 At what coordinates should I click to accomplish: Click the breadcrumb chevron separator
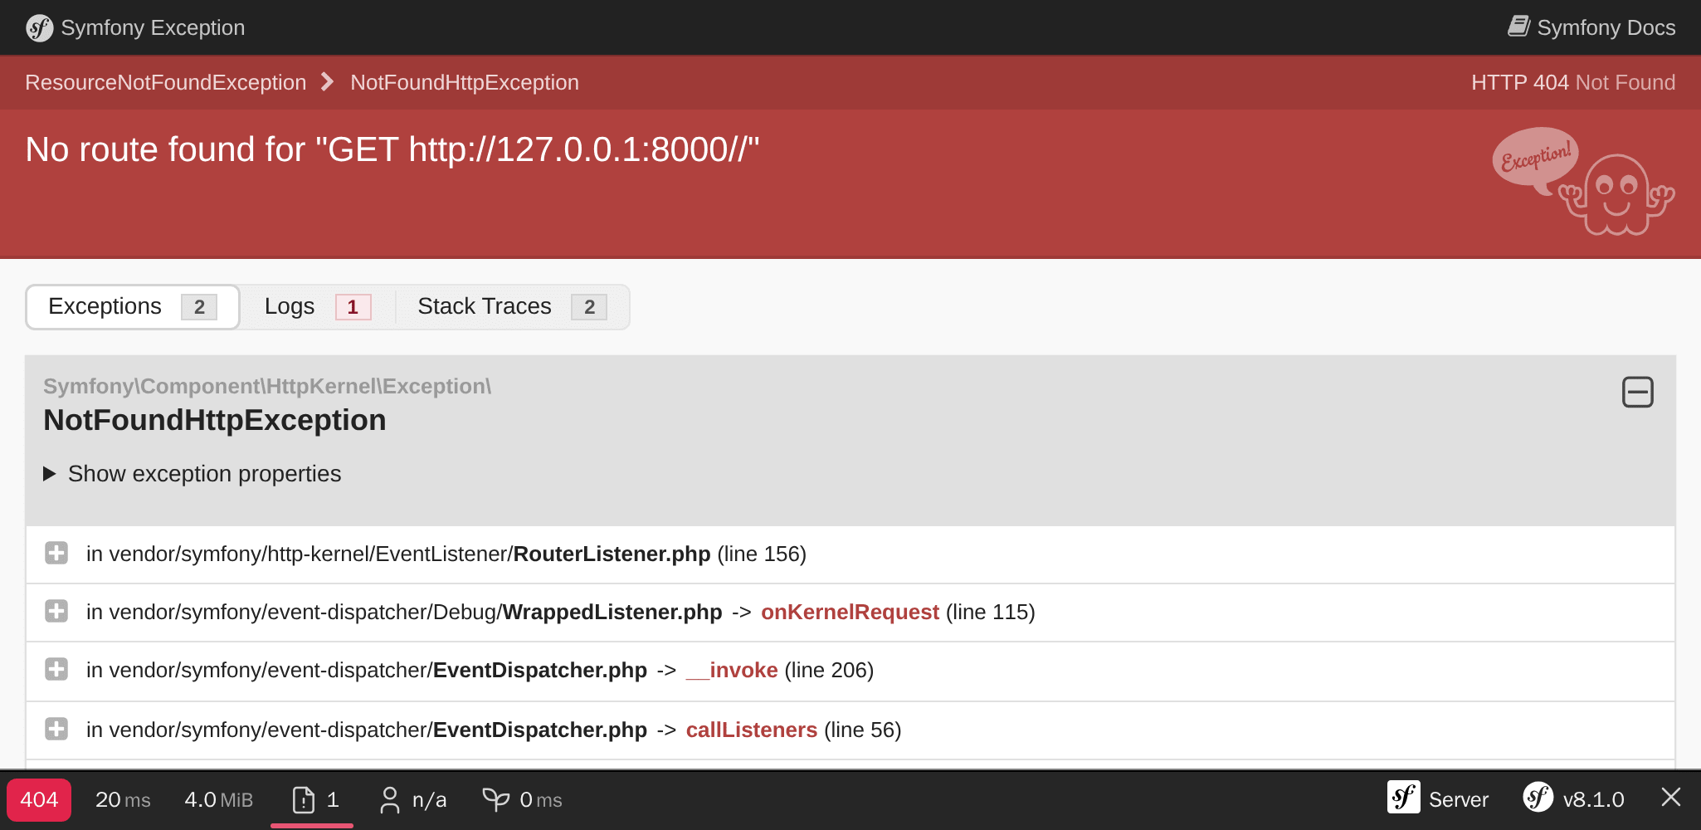point(327,81)
